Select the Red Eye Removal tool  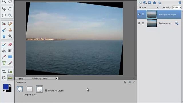(4, 24)
